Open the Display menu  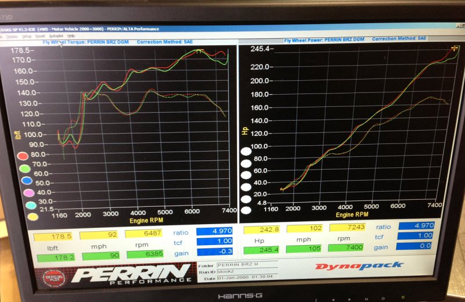[x=12, y=37]
